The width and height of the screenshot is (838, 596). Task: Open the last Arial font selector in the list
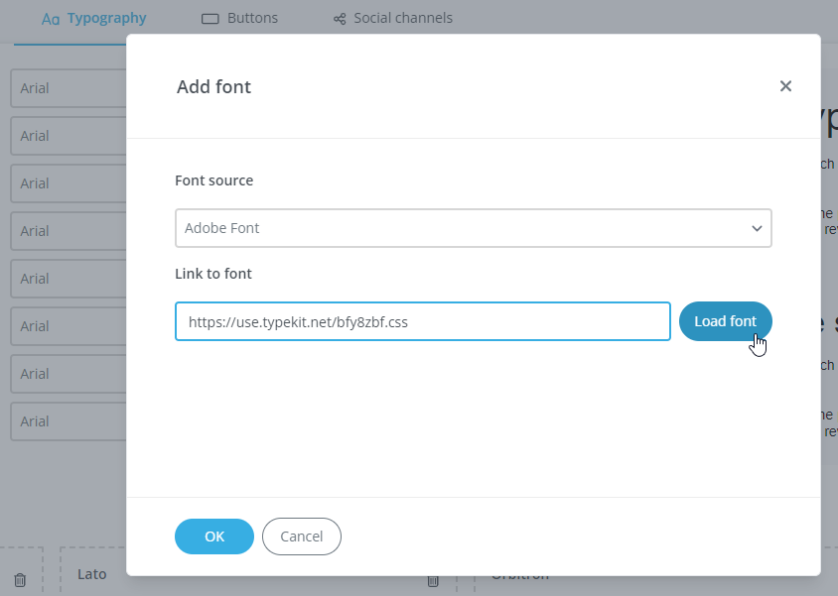pyautogui.click(x=68, y=421)
